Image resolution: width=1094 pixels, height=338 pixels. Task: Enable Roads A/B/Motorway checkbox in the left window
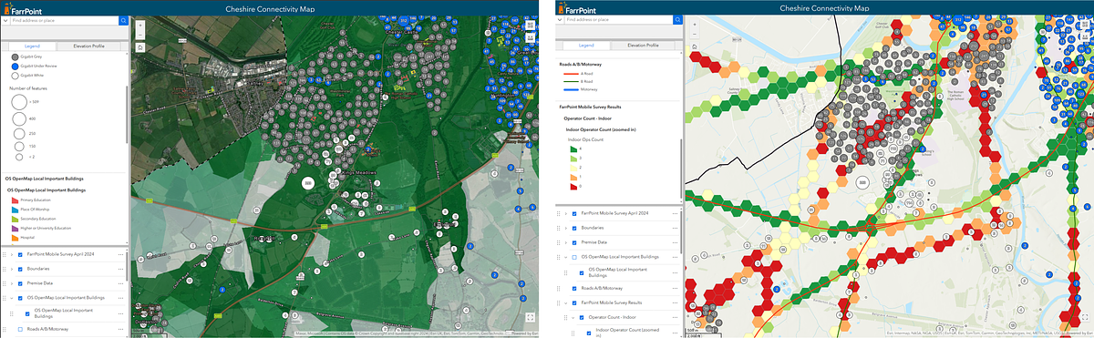(21, 329)
